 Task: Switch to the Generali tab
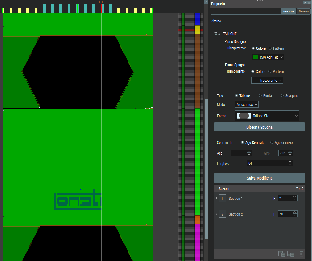(x=304, y=11)
